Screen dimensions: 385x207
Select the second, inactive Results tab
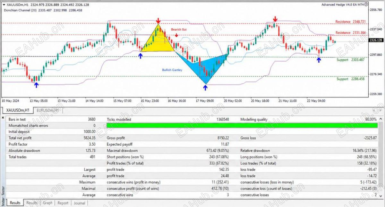pyautogui.click(x=32, y=203)
